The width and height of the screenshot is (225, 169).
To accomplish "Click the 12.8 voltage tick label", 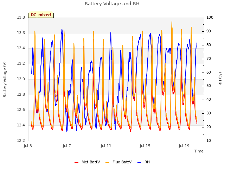I will 21,94.
